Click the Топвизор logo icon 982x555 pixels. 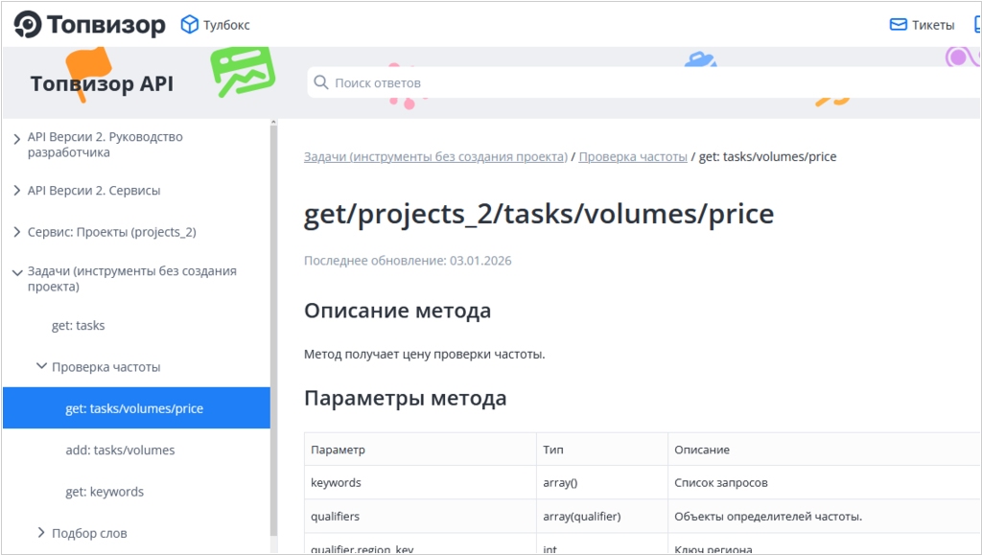point(27,24)
